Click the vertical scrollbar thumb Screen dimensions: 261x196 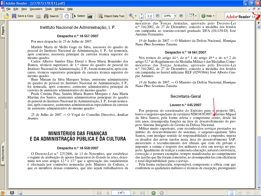pyautogui.click(x=259, y=161)
